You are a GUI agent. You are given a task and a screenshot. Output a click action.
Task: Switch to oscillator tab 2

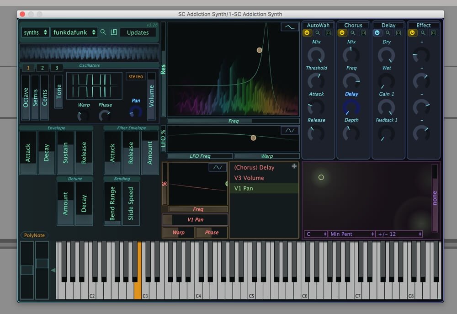tap(43, 68)
